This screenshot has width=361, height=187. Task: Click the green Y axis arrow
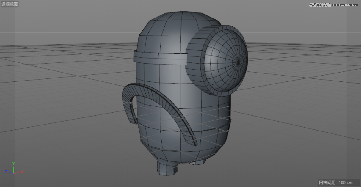click(x=13, y=164)
